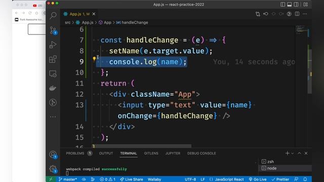Toggle the primary side bar layout icon
This screenshot has width=324, height=182.
tap(282, 5)
